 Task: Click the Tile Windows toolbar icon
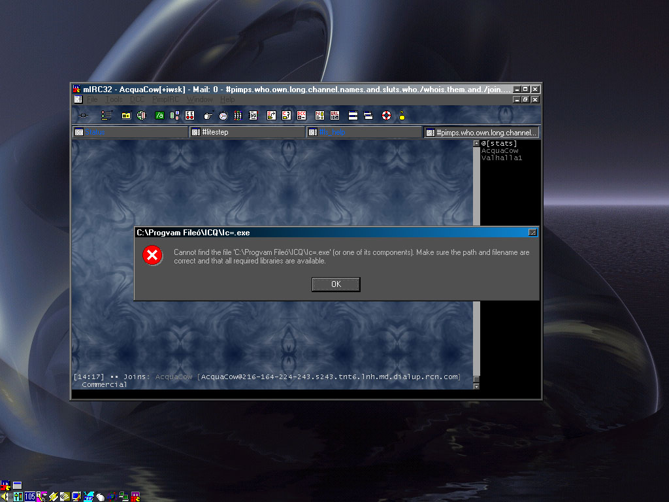pyautogui.click(x=353, y=115)
